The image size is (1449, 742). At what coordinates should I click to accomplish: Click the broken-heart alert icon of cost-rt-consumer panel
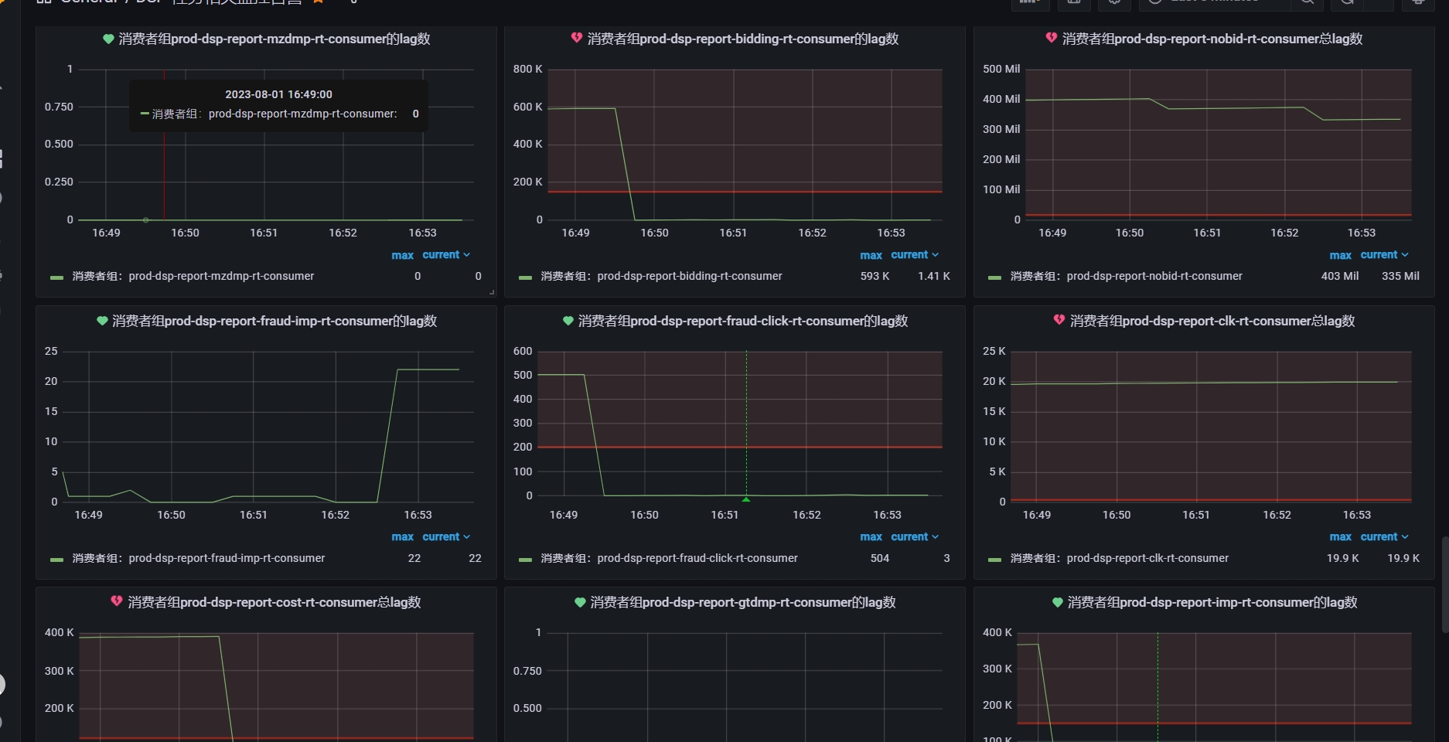coord(117,601)
